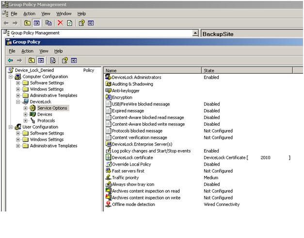Select the DeviceLock certificate icon
This screenshot has width=304, height=238.
coord(108,157)
